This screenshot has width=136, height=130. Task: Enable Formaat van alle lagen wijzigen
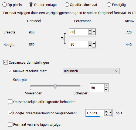coord(10,124)
